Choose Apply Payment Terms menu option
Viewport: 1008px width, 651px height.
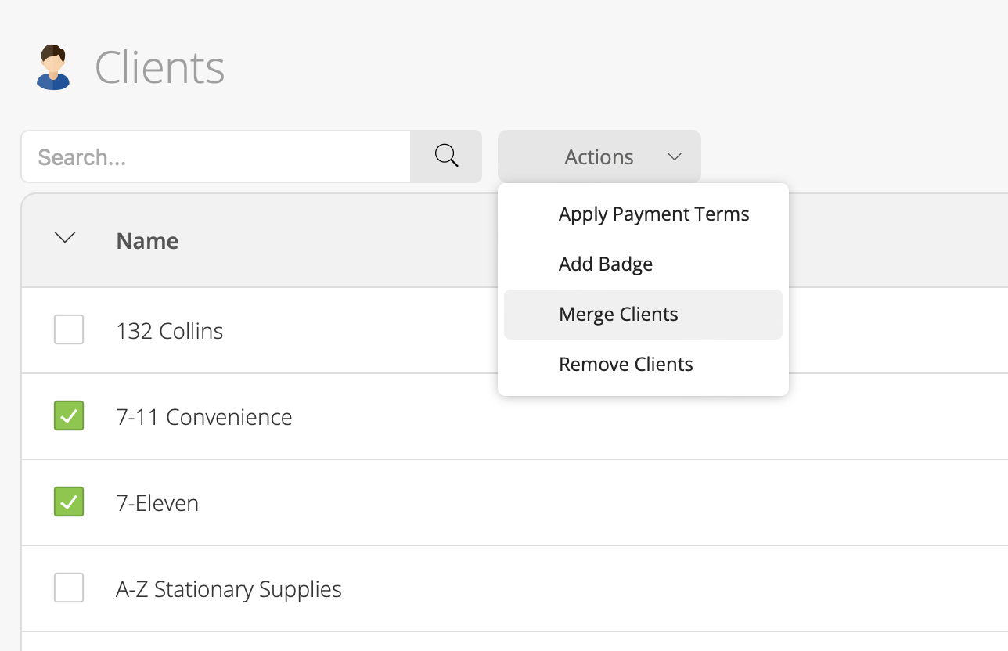tap(653, 214)
